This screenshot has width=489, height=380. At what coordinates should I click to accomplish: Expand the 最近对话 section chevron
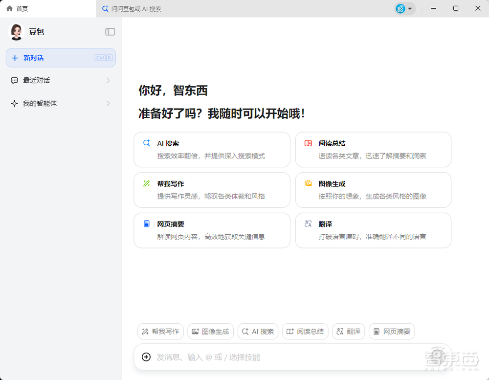(109, 80)
